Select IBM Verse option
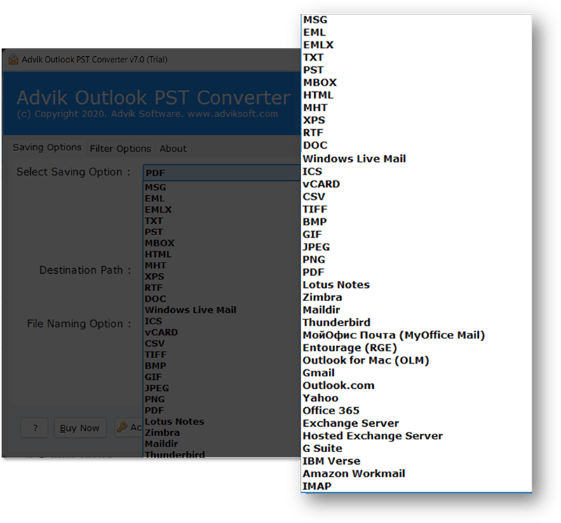 [x=331, y=461]
